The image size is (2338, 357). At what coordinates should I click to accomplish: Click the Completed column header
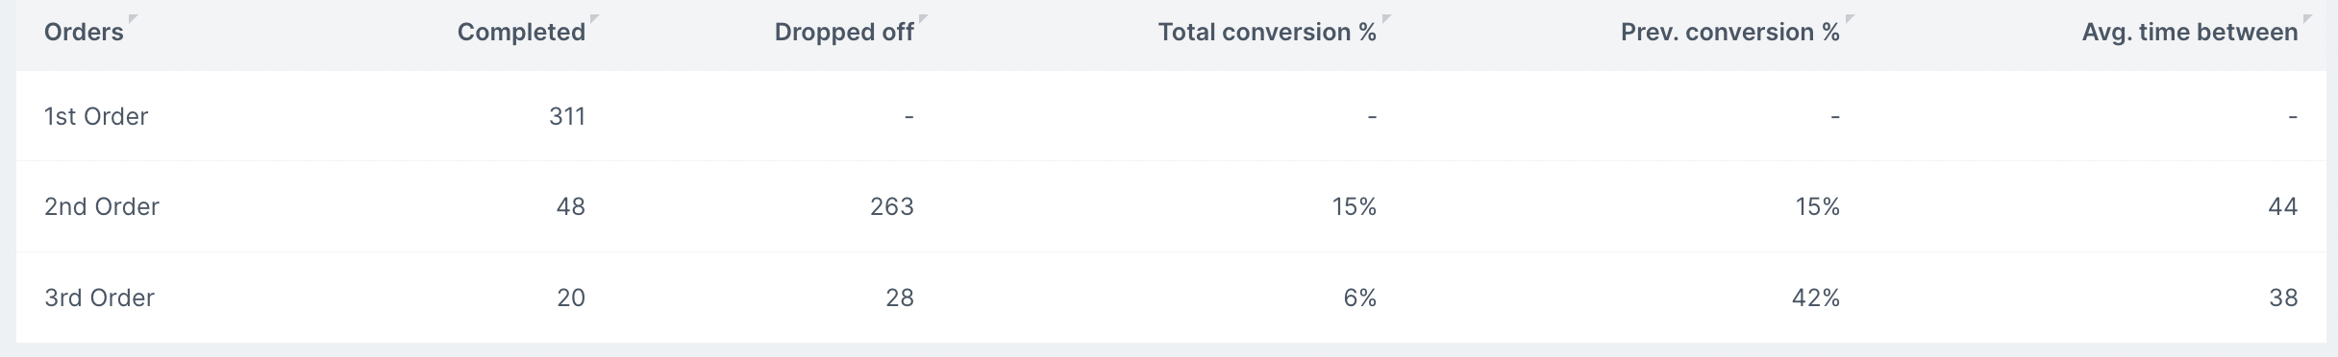[x=521, y=33]
